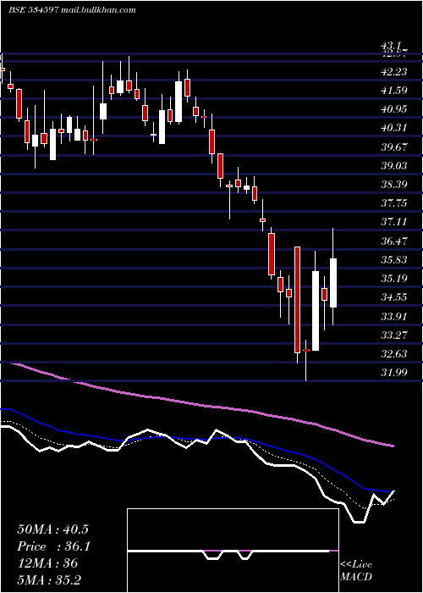The height and width of the screenshot is (593, 423).
Task: Click the 40.95 price axis label
Action: 394,109
